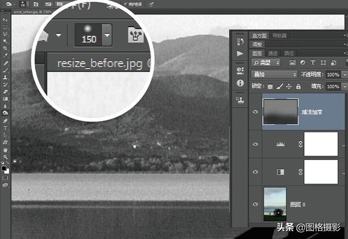Open the 类型 layer filter dropdown

pos(266,63)
